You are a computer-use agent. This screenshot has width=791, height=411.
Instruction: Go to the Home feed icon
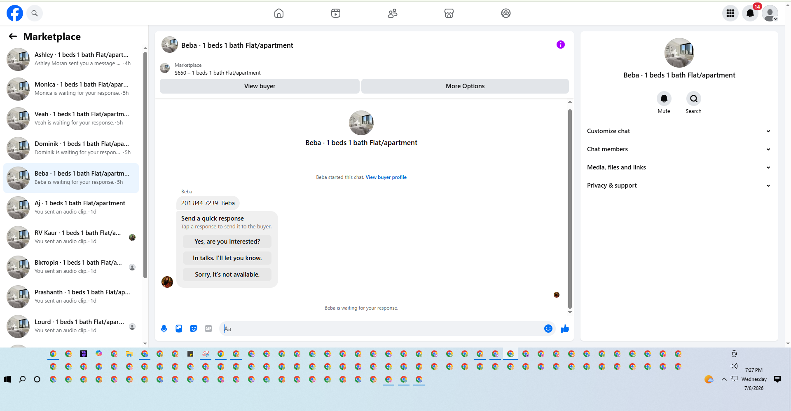[279, 13]
